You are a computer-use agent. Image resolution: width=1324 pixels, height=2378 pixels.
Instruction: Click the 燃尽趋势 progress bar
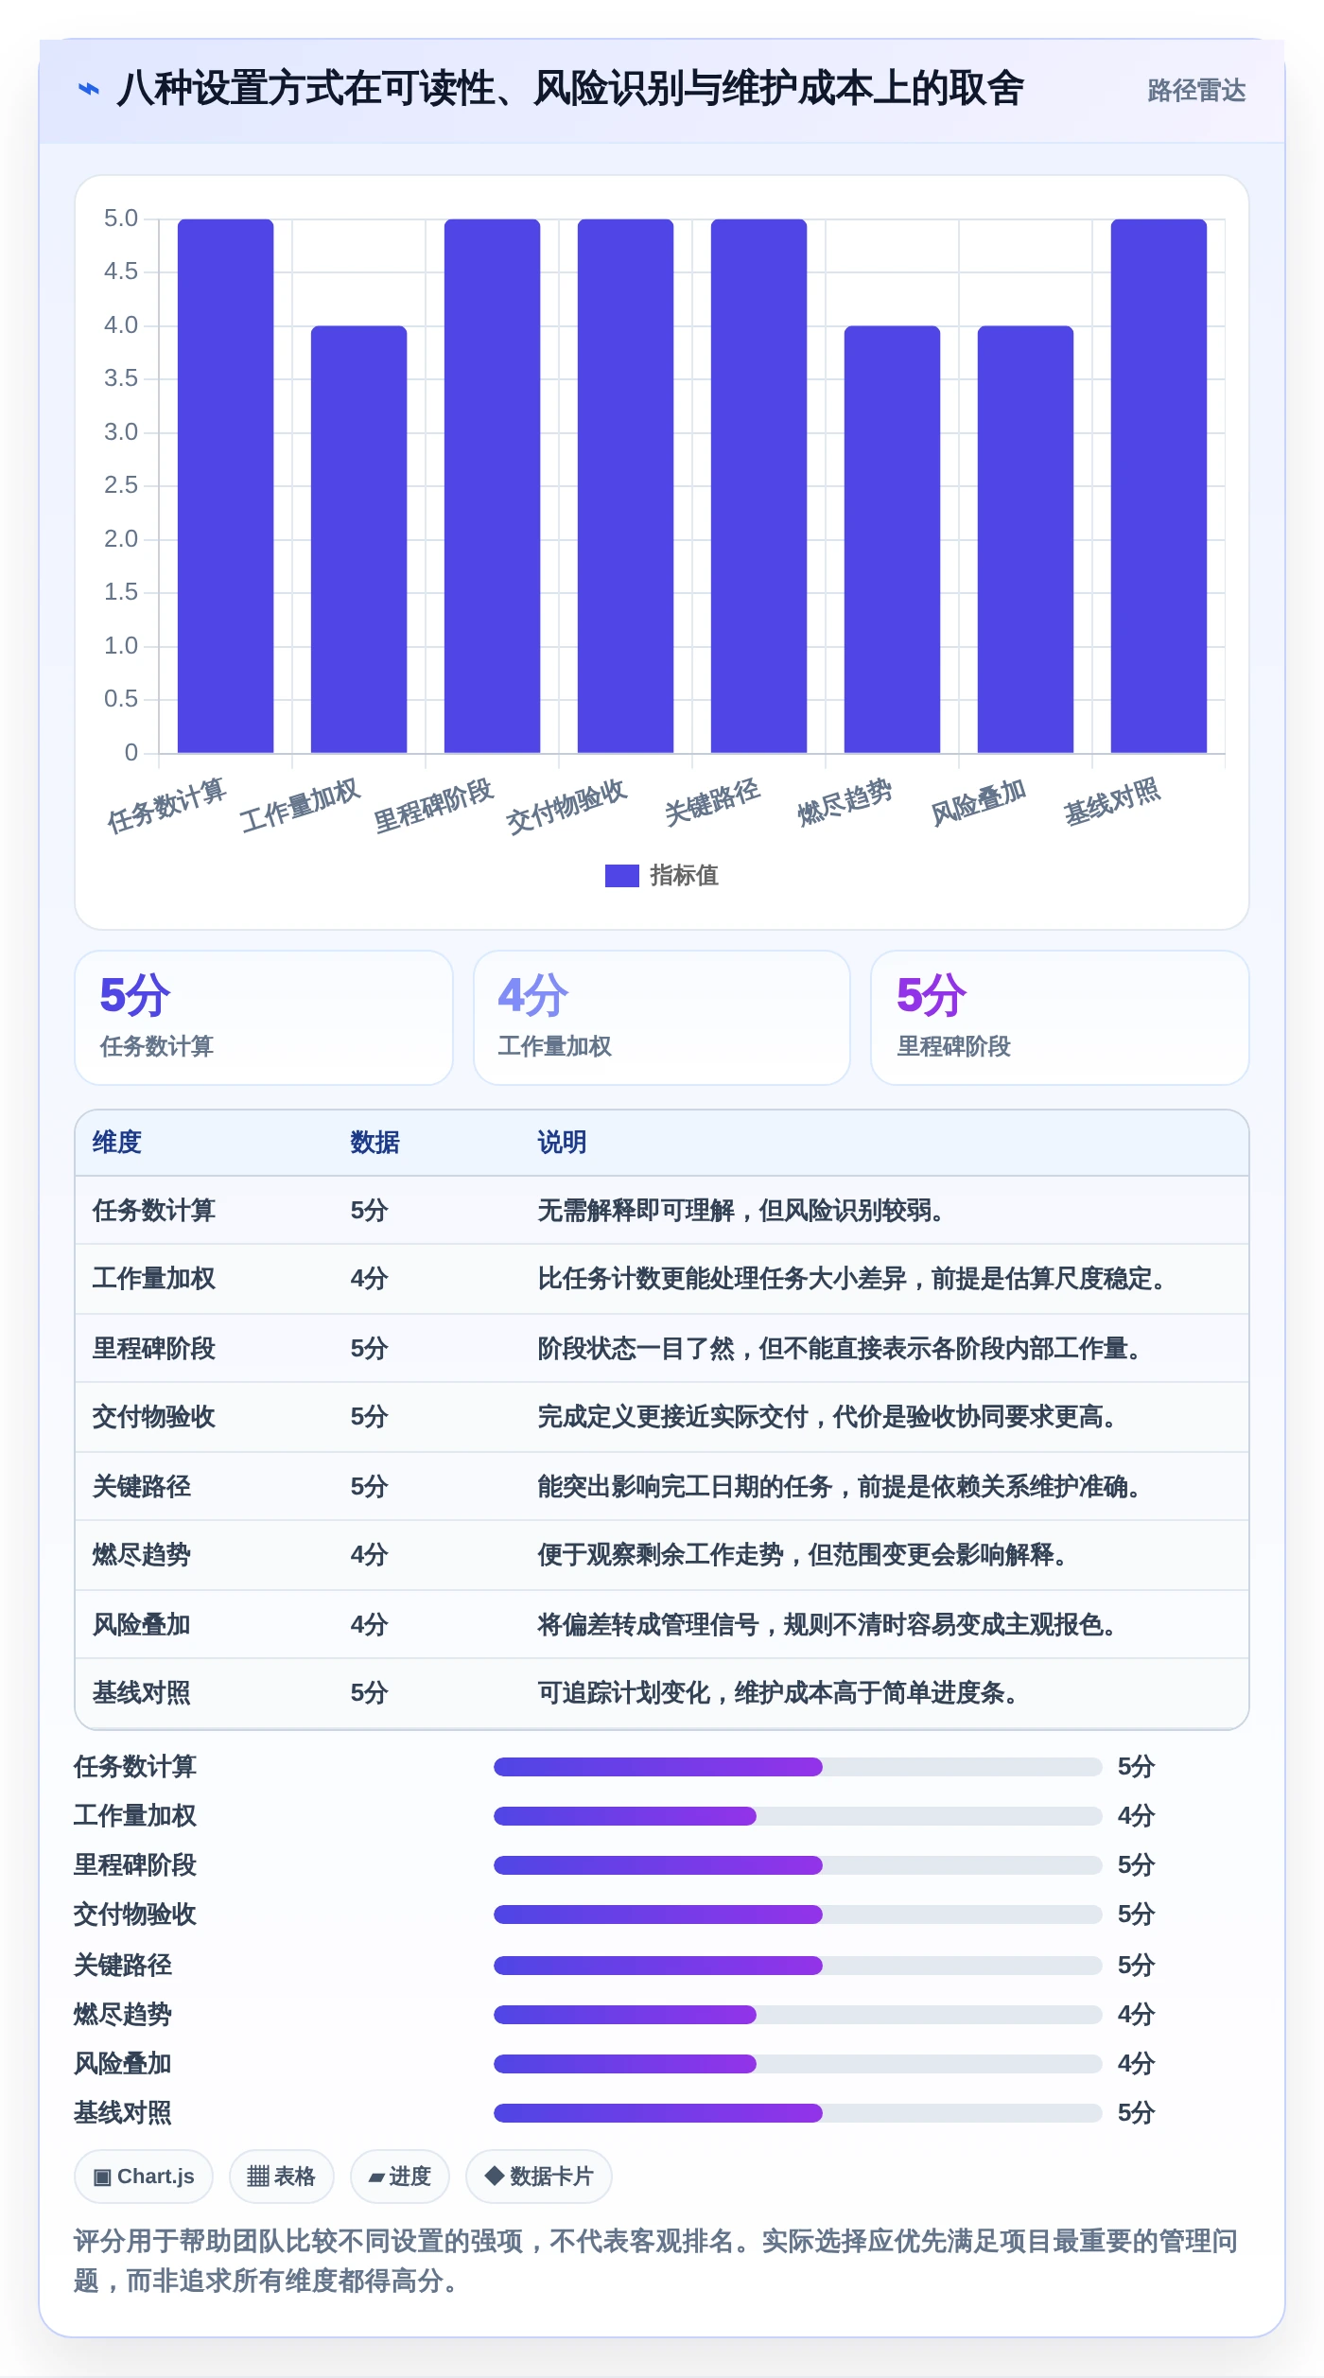click(x=797, y=2015)
